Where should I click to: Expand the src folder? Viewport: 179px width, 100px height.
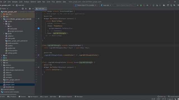pyautogui.click(x=6, y=26)
